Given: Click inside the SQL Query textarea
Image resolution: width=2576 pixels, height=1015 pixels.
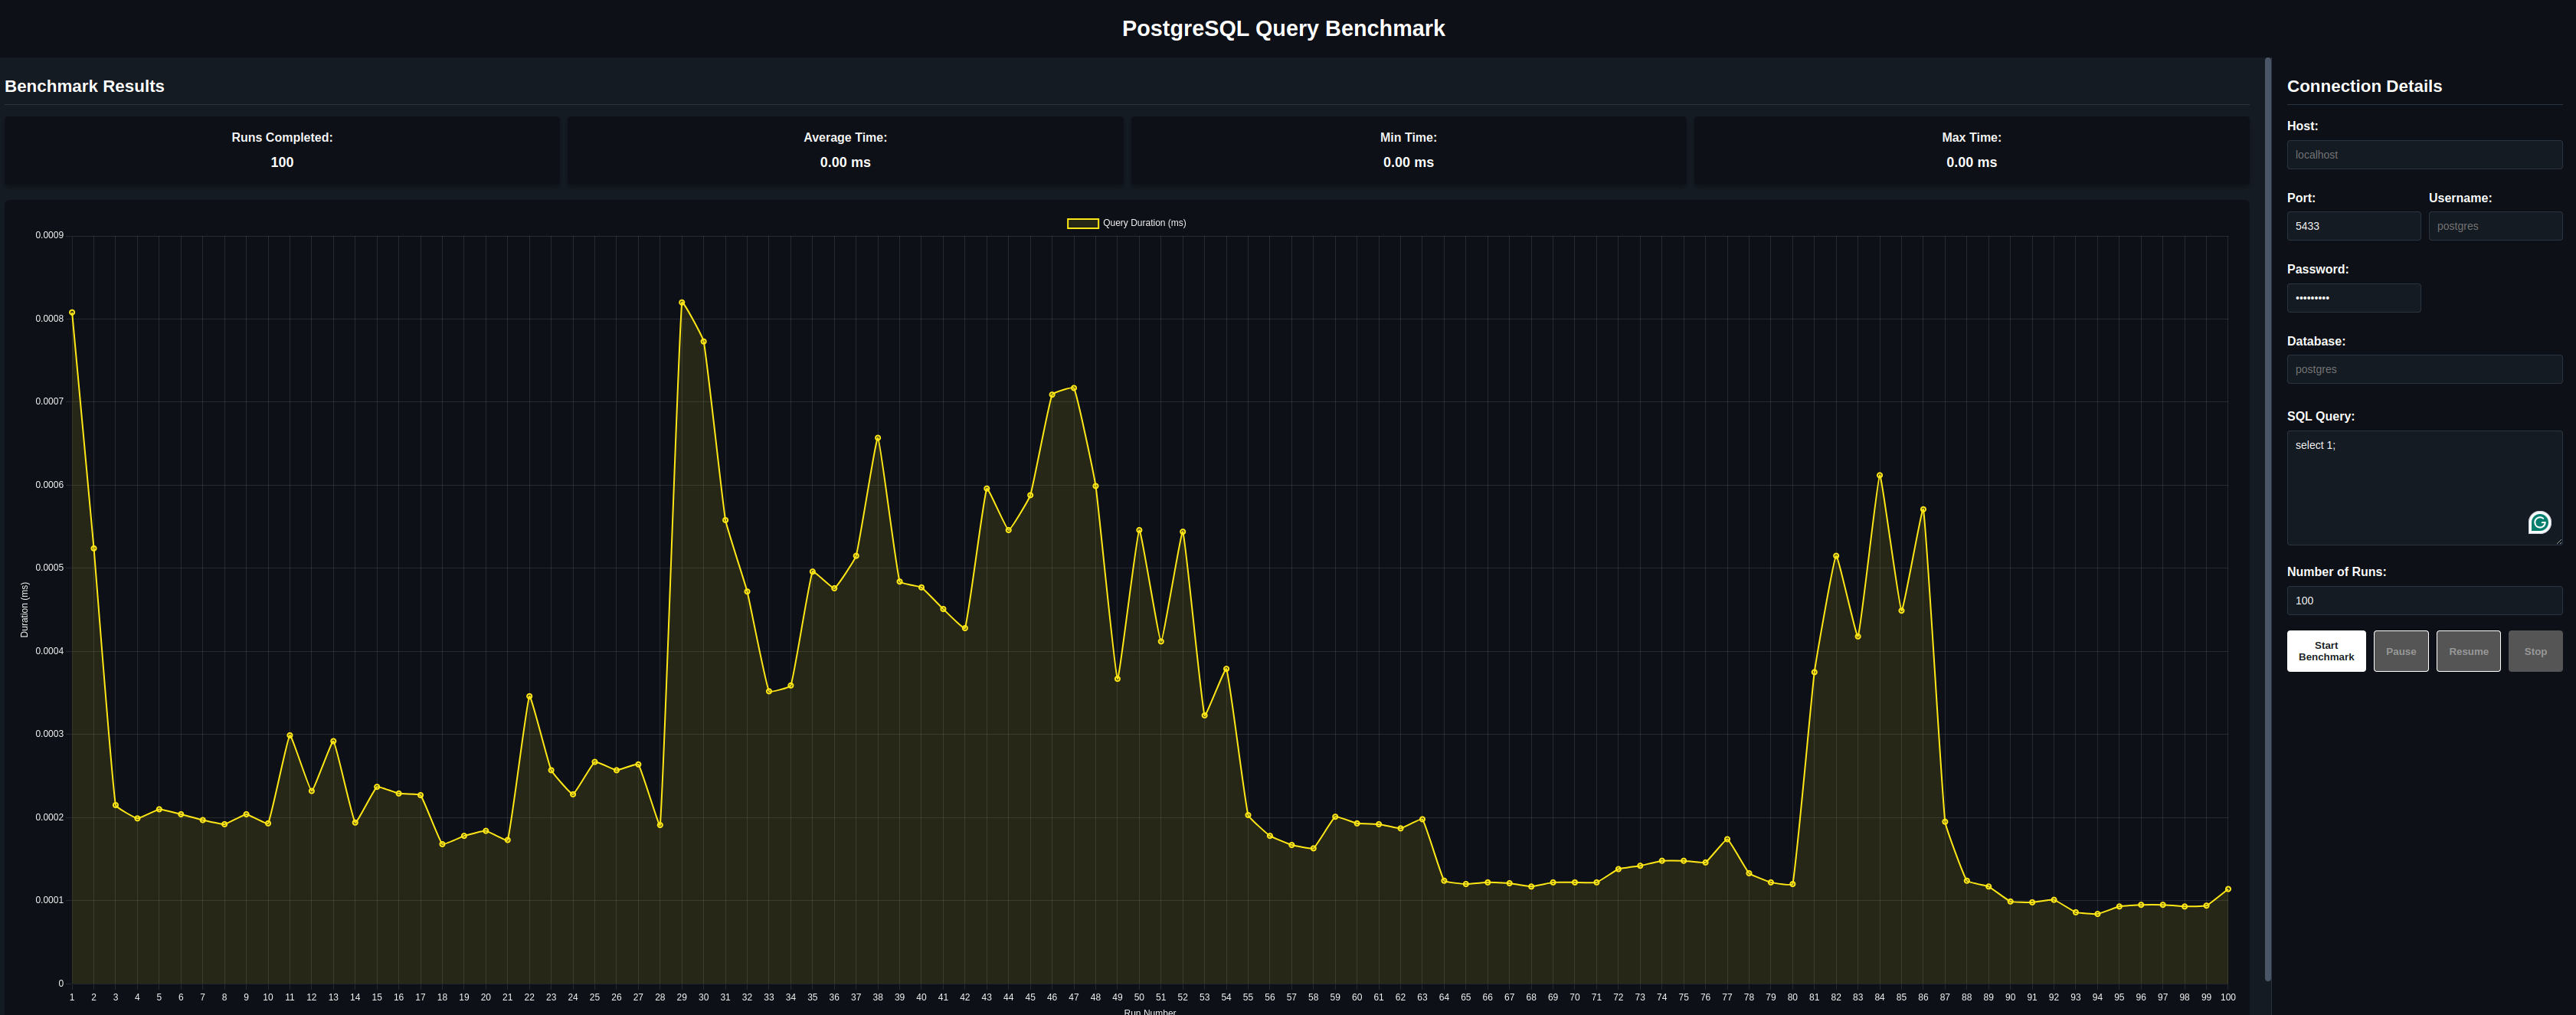Looking at the screenshot, I should click(x=2424, y=487).
